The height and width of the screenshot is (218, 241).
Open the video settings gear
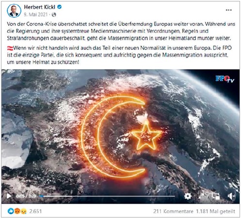pos(188,196)
